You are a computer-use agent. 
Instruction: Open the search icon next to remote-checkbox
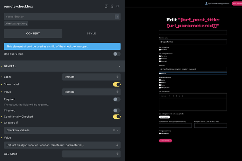point(118,6)
